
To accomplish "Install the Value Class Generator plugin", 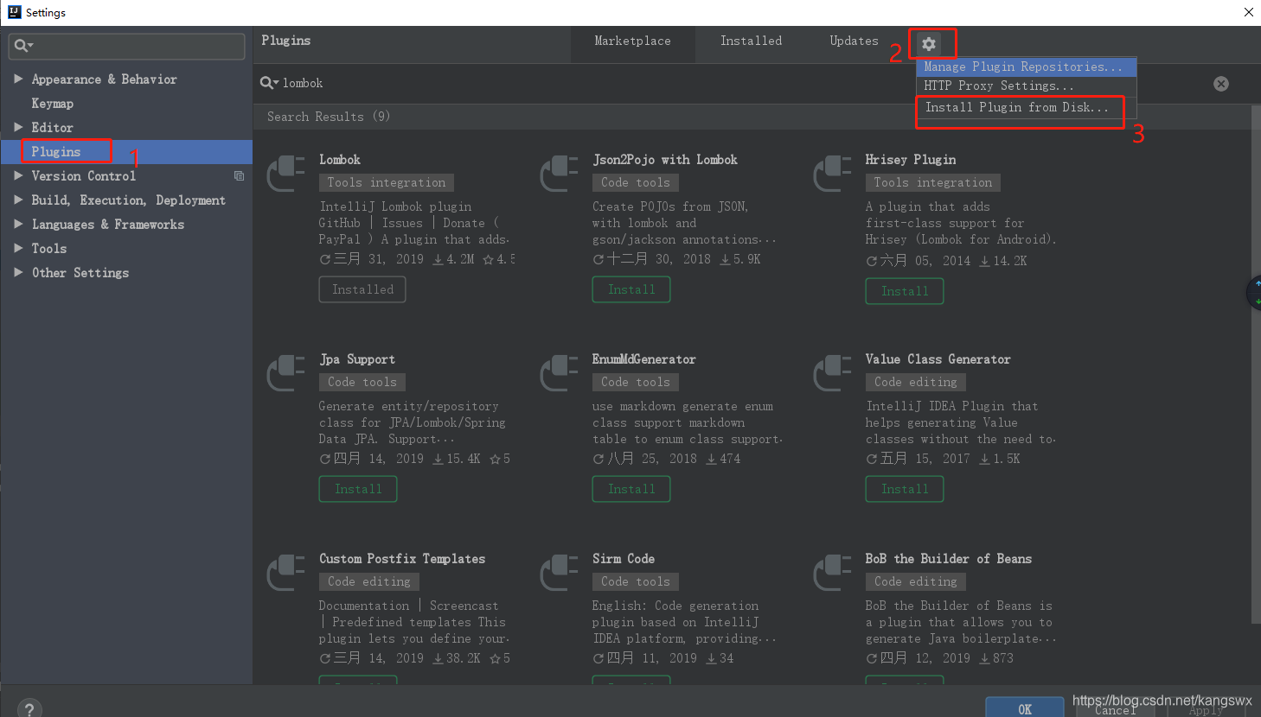I will click(905, 489).
